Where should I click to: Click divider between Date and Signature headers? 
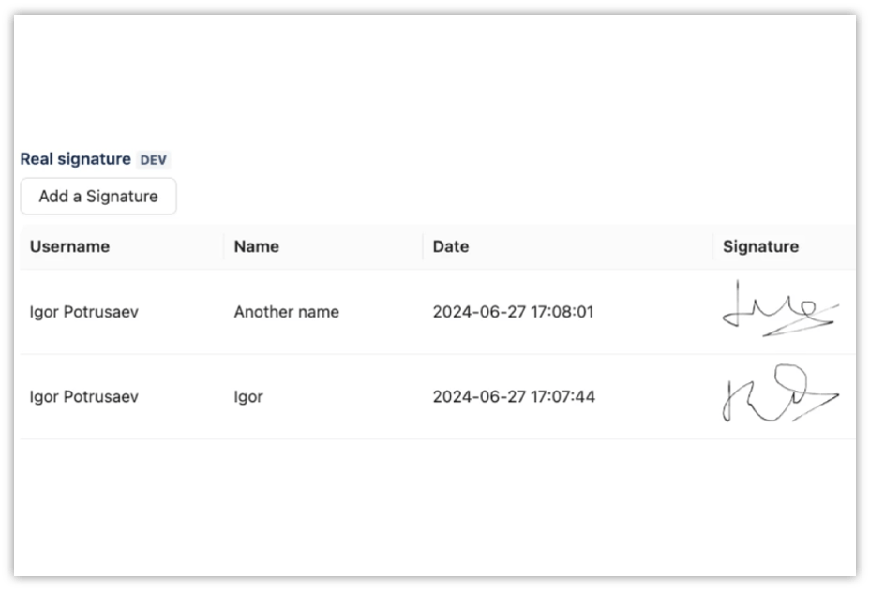pyautogui.click(x=713, y=246)
